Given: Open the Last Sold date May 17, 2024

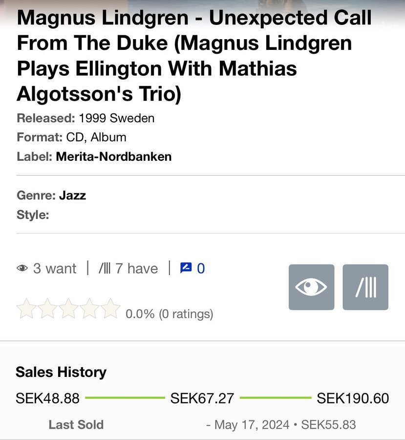Looking at the screenshot, I should click(252, 424).
